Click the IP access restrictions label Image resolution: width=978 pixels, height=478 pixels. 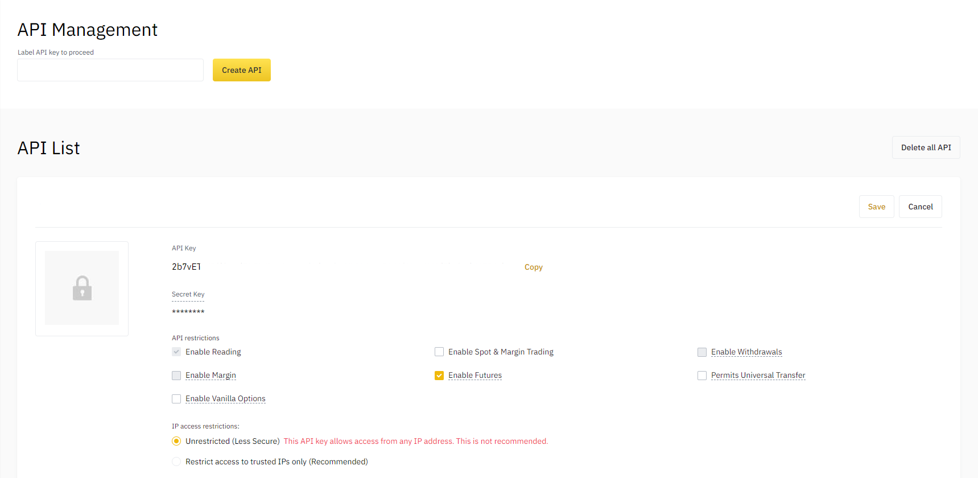pyautogui.click(x=206, y=426)
